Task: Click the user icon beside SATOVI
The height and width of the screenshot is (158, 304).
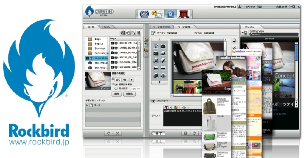Action: [240, 6]
